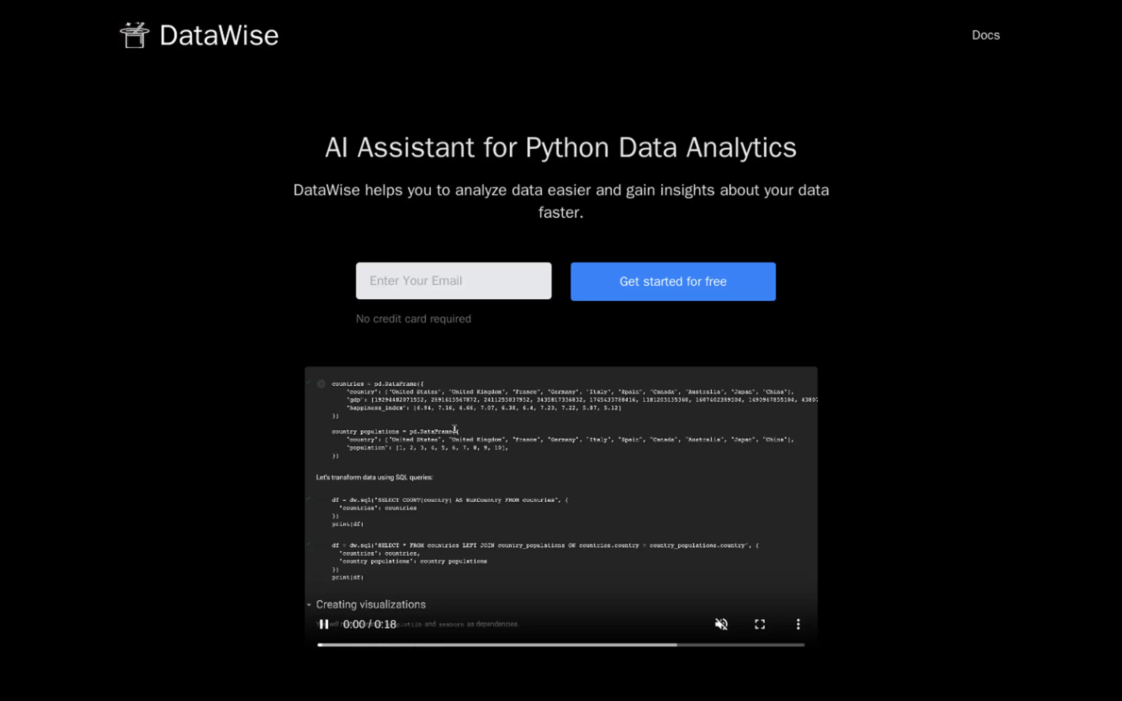Viewport: 1122px width, 701px height.
Task: Open the video in fullscreen
Action: click(760, 625)
